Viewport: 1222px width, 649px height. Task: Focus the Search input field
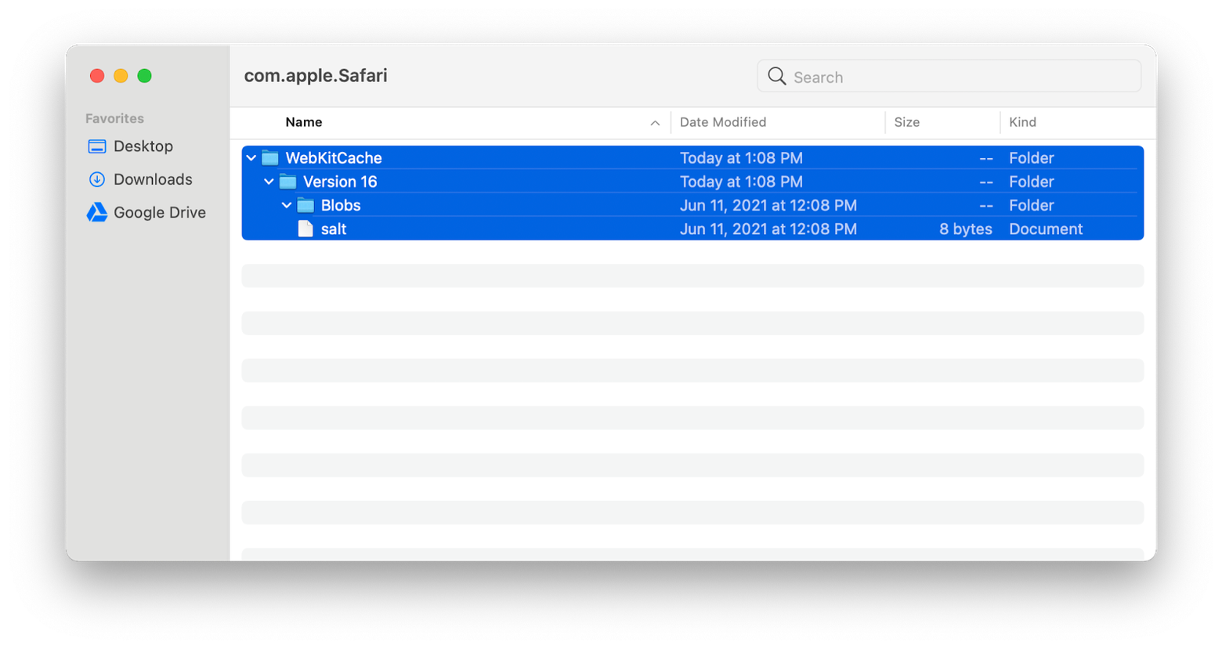[949, 77]
